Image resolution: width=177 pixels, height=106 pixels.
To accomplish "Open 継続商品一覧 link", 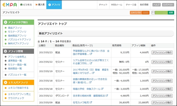I will [x=15, y=68].
